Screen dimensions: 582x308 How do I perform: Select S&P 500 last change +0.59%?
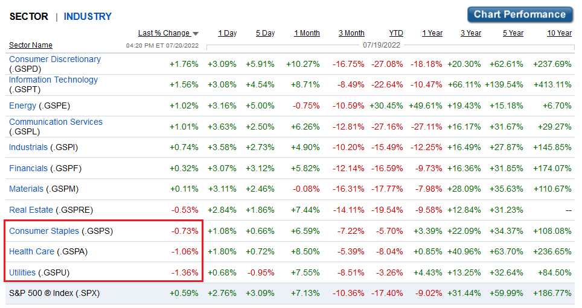184,293
